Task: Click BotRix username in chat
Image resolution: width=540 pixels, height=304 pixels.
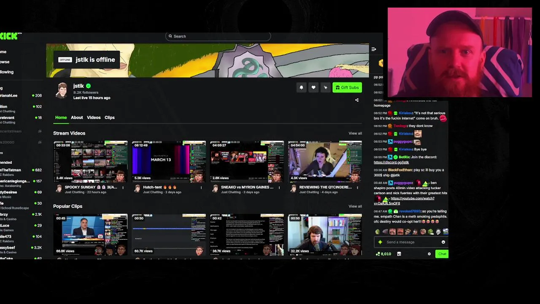Action: (404, 157)
